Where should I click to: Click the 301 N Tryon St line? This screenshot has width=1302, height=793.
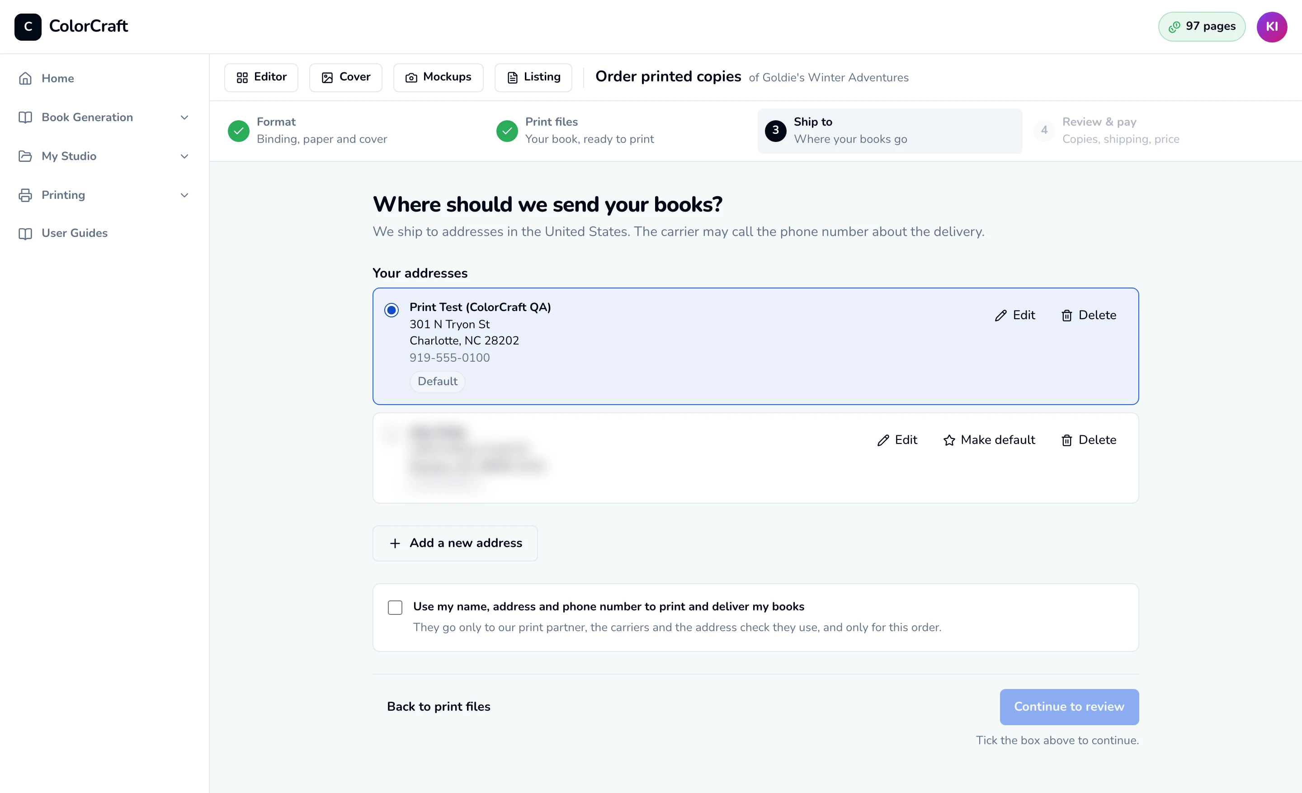click(450, 324)
